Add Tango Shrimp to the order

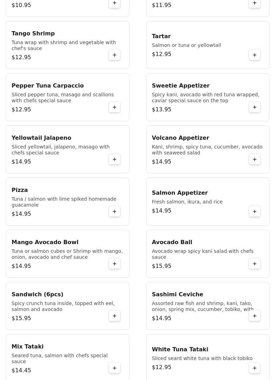(x=115, y=55)
